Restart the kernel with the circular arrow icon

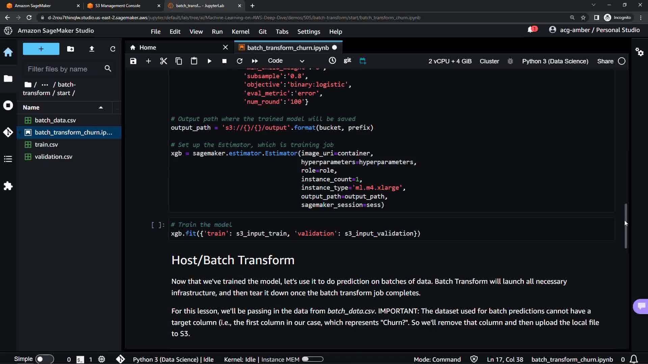tap(240, 61)
